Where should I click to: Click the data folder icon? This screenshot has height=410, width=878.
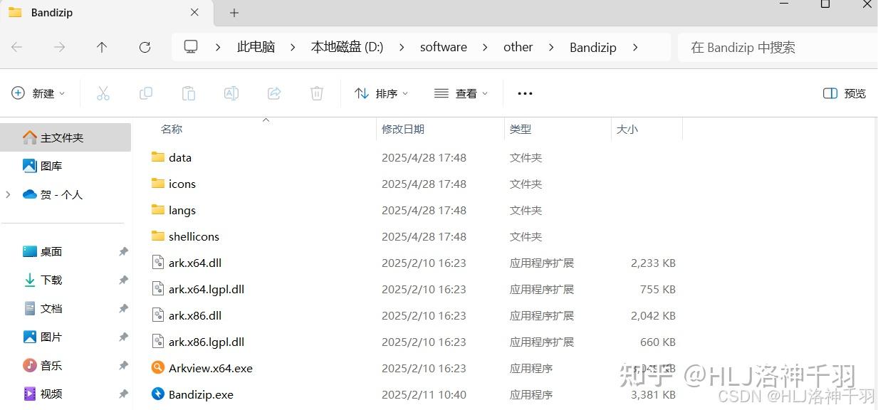coord(158,157)
